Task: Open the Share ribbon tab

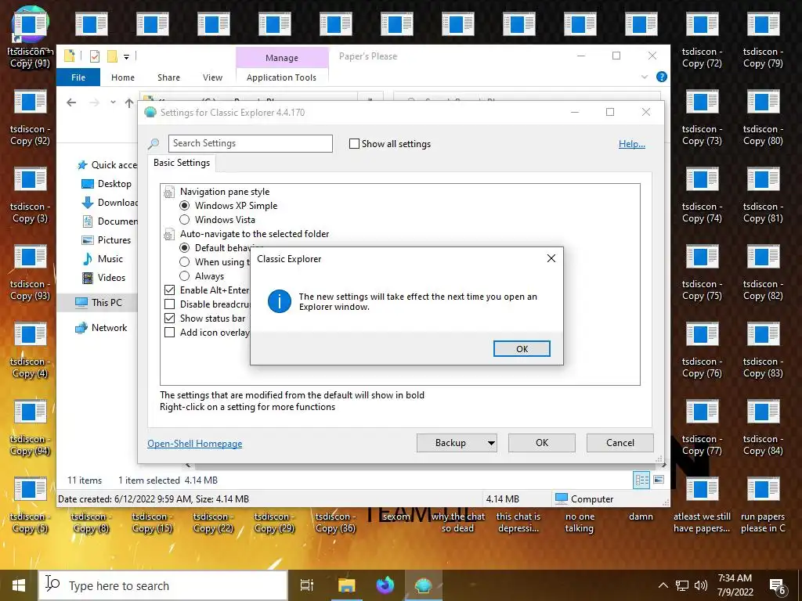Action: tap(169, 77)
